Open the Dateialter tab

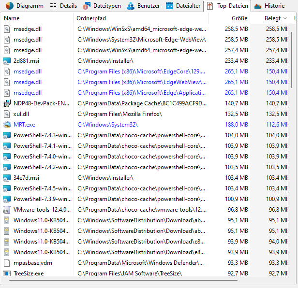183,6
